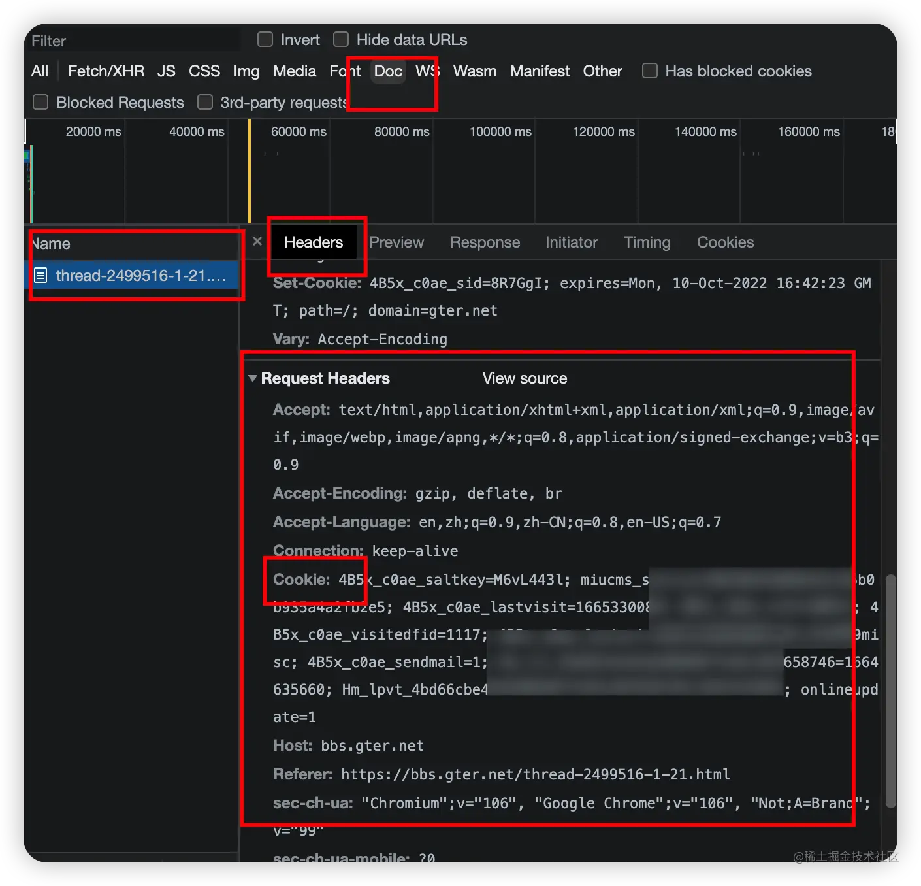Screen dimensions: 921x886
Task: Filter by WS requests
Action: [x=427, y=71]
